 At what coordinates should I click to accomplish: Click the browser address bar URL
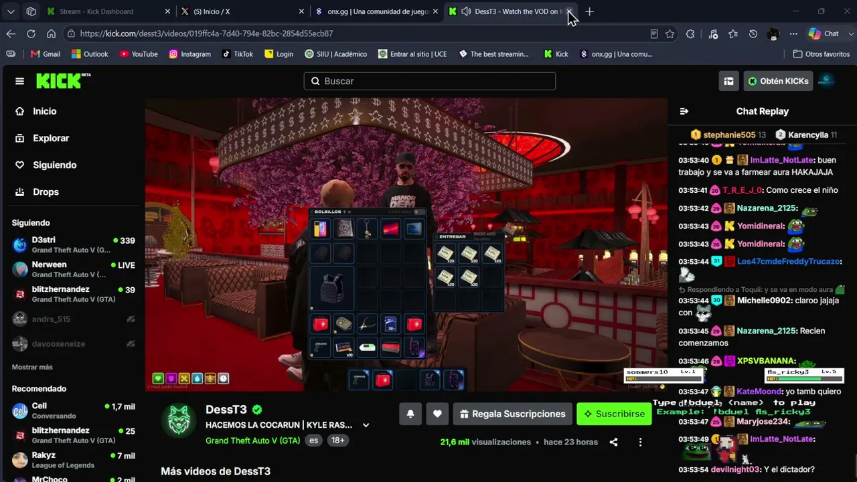pos(206,33)
